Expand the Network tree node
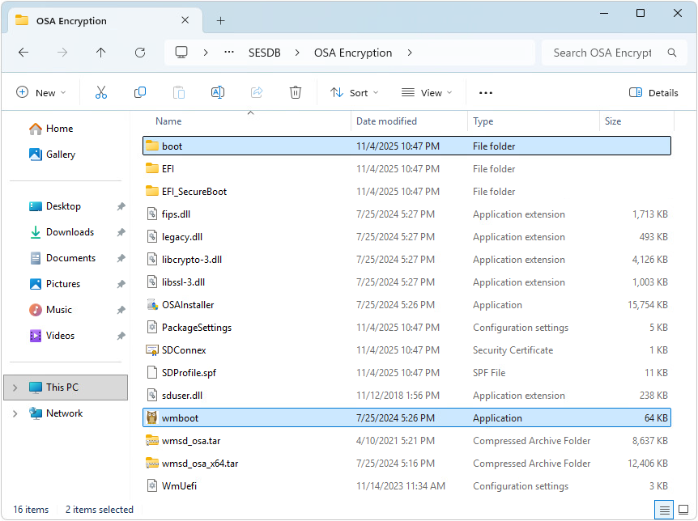 [x=15, y=413]
